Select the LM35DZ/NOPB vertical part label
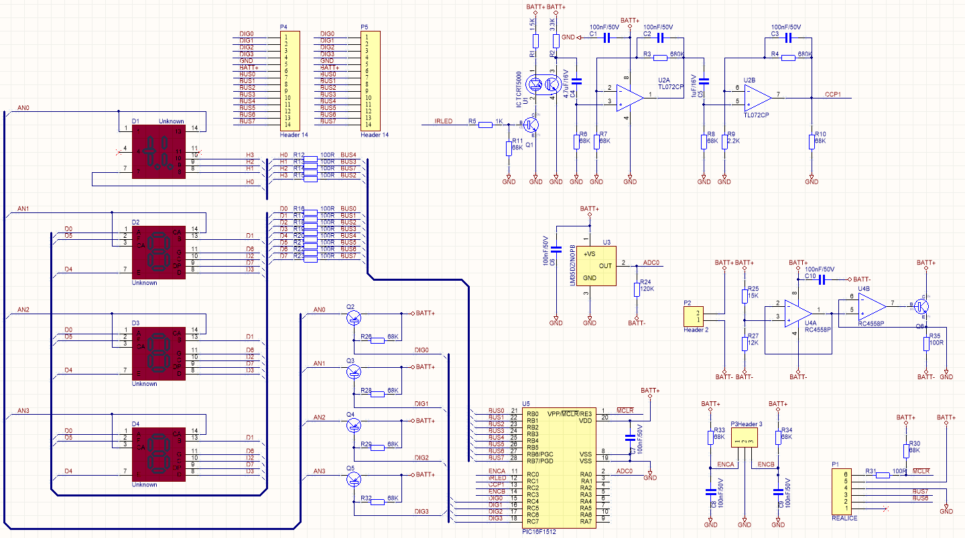This screenshot has width=965, height=538. 573,265
